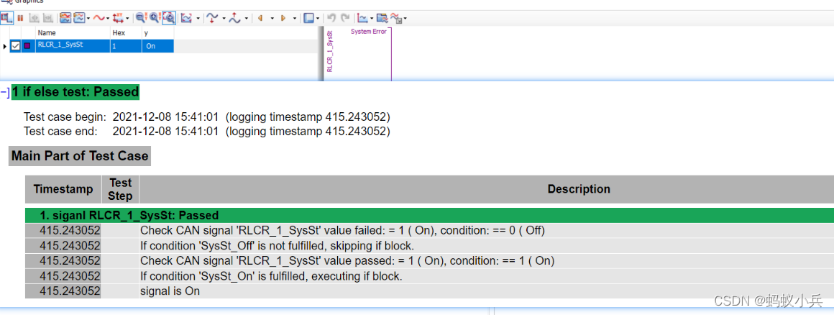The height and width of the screenshot is (315, 834).
Task: Activate the difference marker tool
Action: pos(48,18)
